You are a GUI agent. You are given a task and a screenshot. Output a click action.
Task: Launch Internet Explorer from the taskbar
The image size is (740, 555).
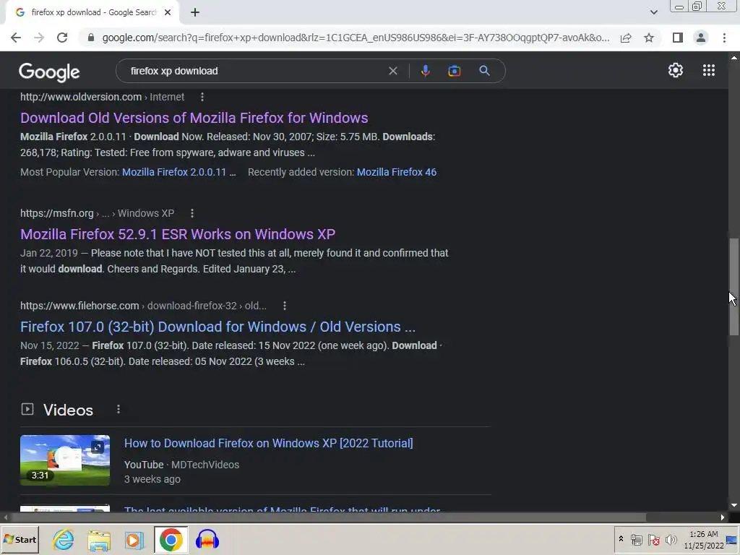click(x=64, y=539)
